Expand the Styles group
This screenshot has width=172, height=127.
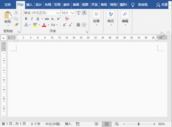point(111,18)
